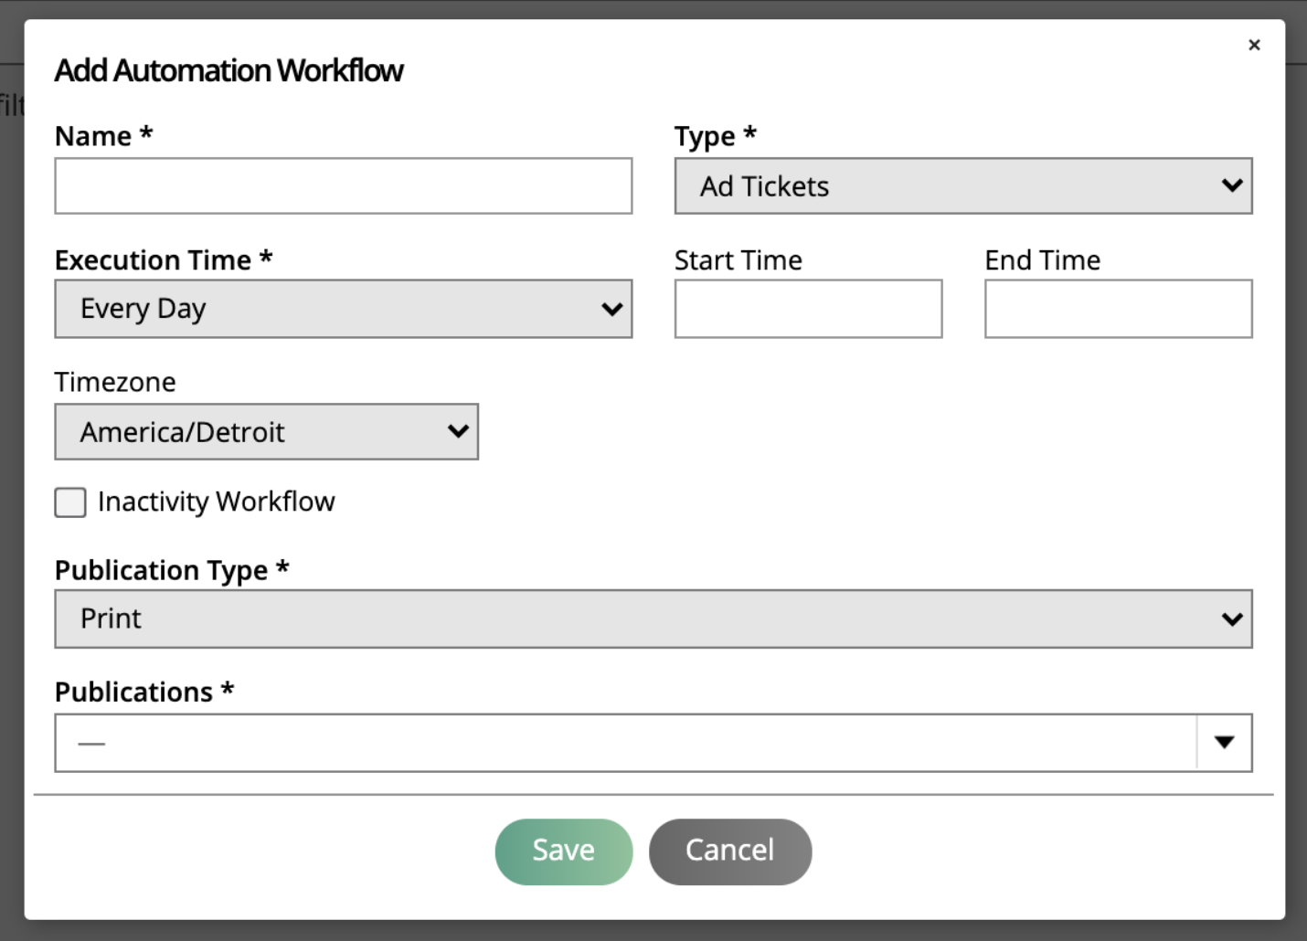Click the chevron on the Type dropdown
Image resolution: width=1307 pixels, height=941 pixels.
coord(1232,185)
